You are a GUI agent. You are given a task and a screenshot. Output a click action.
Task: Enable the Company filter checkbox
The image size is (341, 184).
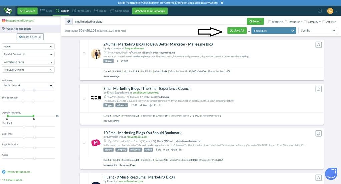pyautogui.click(x=305, y=22)
